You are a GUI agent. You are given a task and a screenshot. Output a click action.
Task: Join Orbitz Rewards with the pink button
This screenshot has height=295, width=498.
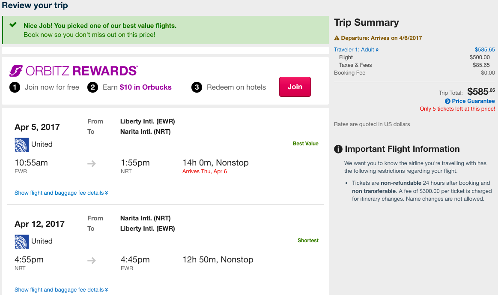(x=295, y=87)
